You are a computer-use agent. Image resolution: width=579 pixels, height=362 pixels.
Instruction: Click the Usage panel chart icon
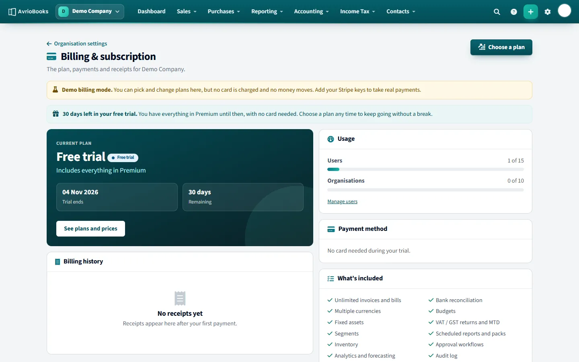coord(331,139)
